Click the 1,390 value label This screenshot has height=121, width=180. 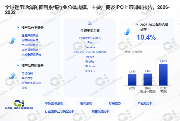132,72
